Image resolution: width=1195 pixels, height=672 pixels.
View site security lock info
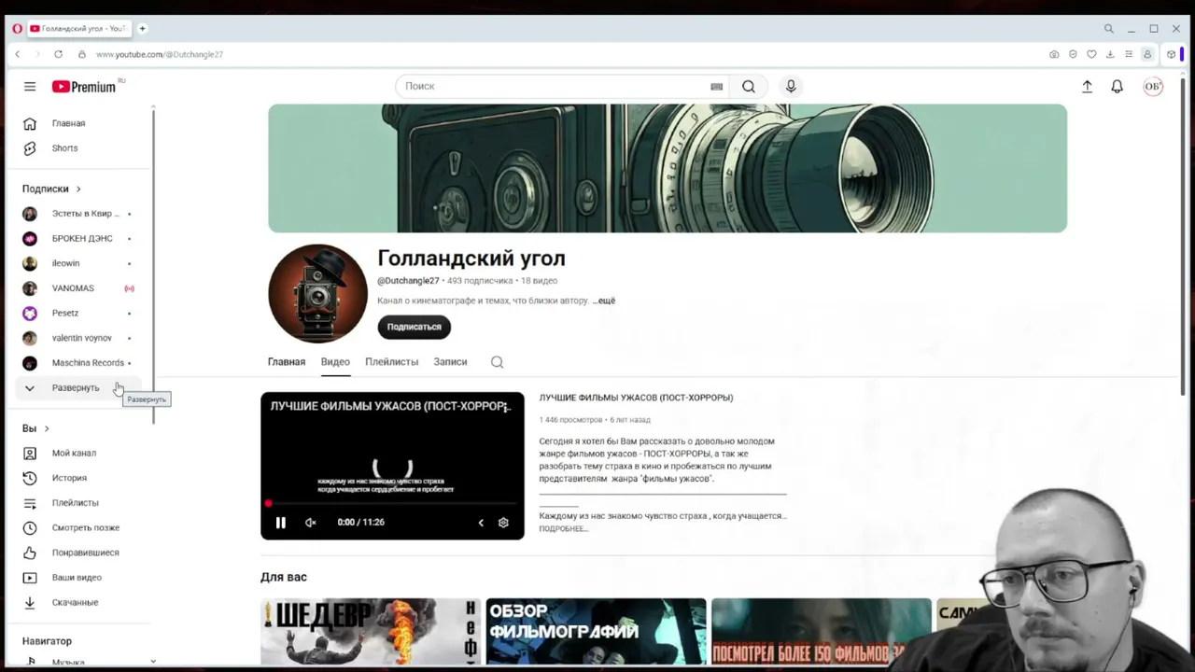point(82,54)
